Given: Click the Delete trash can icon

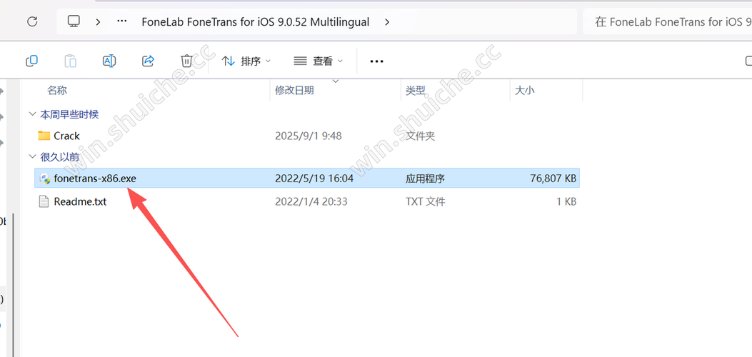Looking at the screenshot, I should pos(186,61).
